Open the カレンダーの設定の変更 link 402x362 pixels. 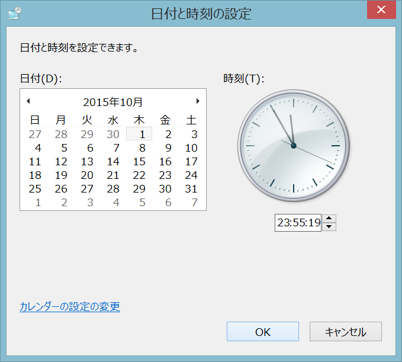coord(70,307)
